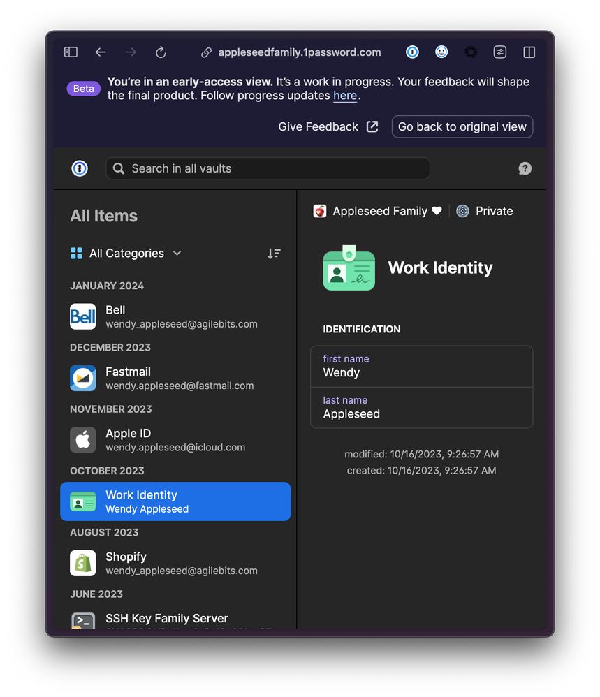600x697 pixels.
Task: Click the smiley face extension icon
Action: pos(441,52)
